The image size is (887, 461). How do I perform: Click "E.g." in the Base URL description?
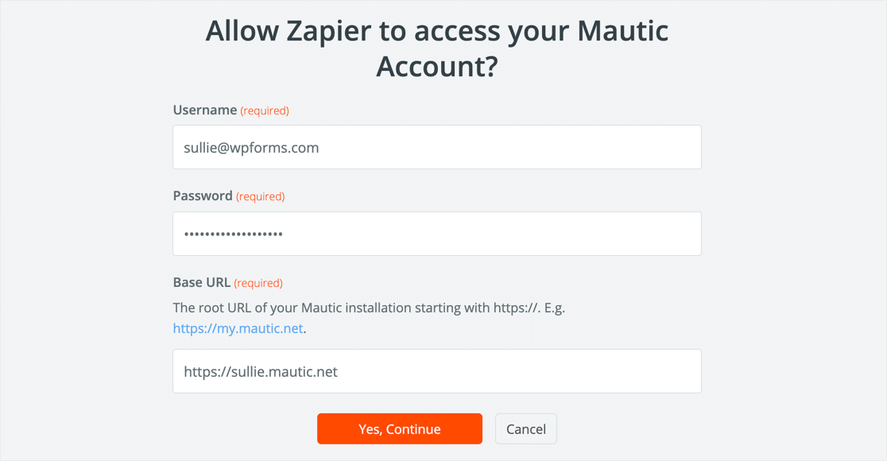click(x=553, y=308)
